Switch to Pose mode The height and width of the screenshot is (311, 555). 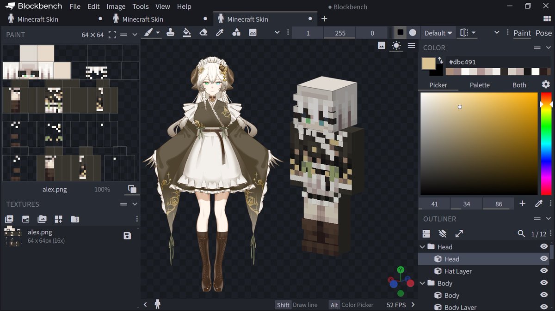pos(543,33)
